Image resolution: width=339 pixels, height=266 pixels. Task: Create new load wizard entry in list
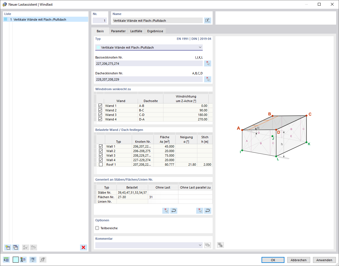(x=8, y=247)
